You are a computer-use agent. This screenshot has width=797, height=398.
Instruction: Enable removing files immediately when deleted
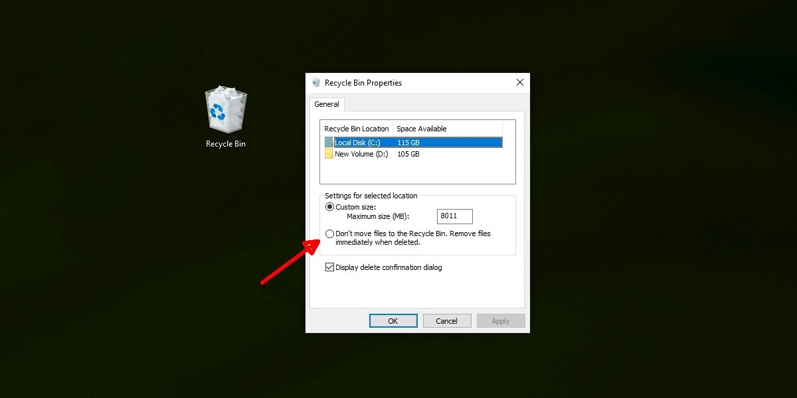point(329,233)
